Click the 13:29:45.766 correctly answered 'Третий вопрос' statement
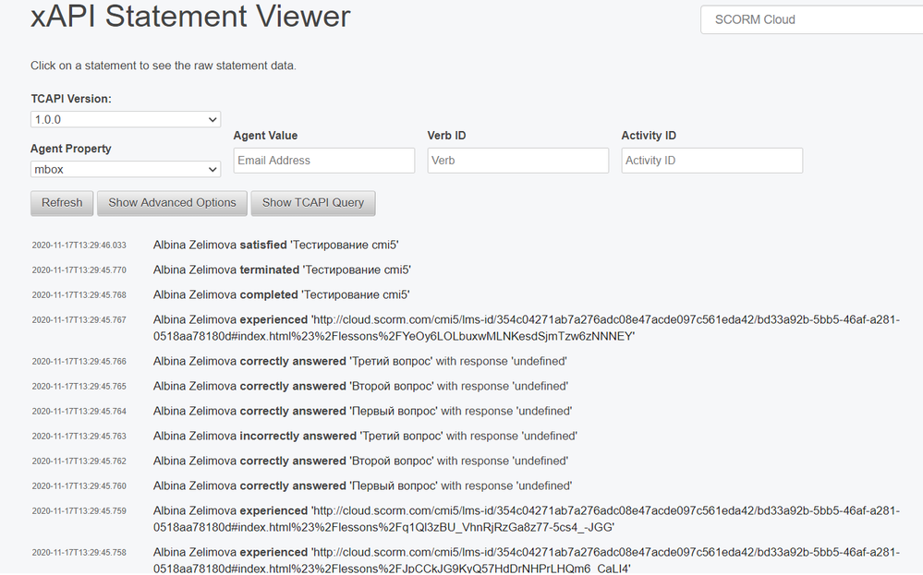923x575 pixels. pos(359,362)
